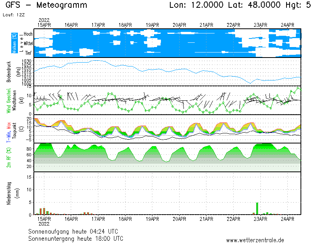Select 19APR on the top date axis
311x243 pixels.
click(152, 25)
